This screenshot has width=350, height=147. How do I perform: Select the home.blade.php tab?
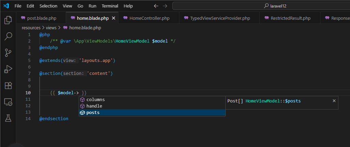coord(92,18)
